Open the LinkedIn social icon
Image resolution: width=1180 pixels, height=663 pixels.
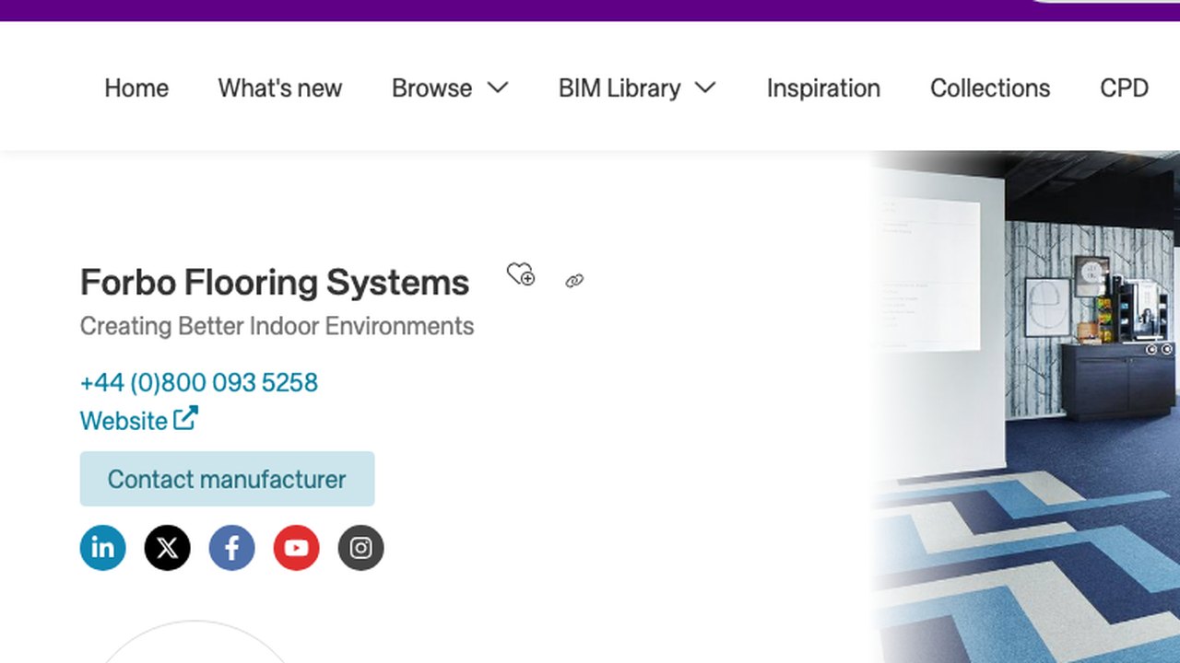[103, 548]
